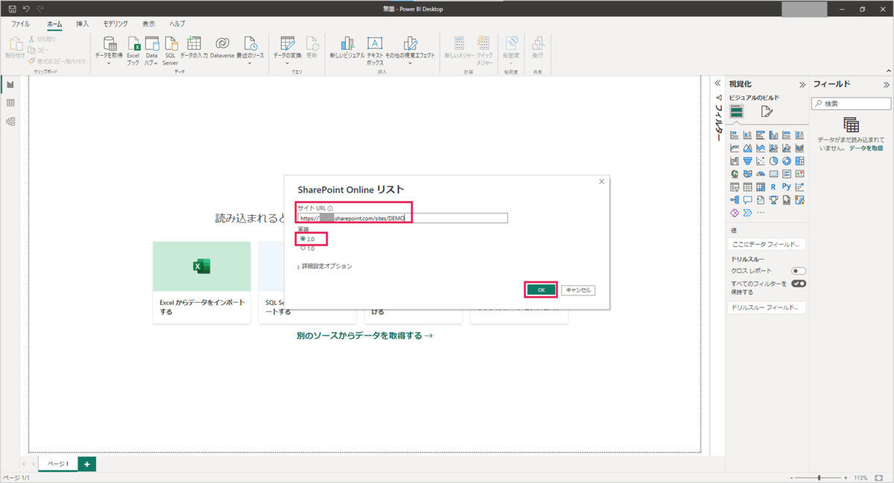Open the Data ハブ dropdown
894x483 pixels.
152,51
